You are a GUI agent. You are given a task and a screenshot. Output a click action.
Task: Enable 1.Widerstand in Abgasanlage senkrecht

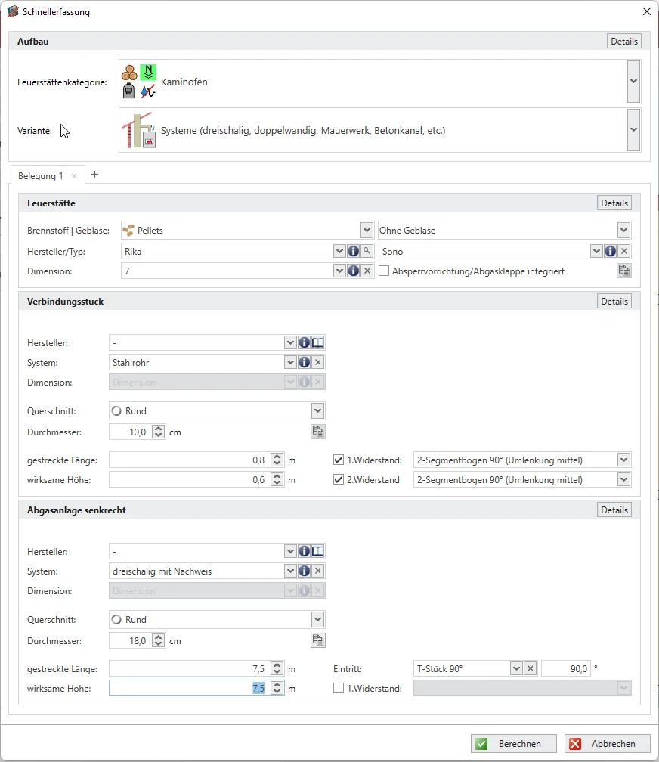click(x=339, y=689)
